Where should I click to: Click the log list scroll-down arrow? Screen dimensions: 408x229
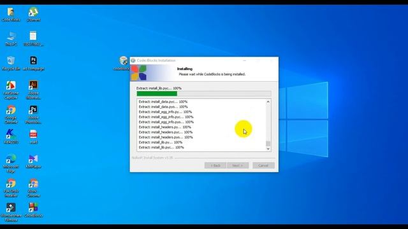(268, 149)
